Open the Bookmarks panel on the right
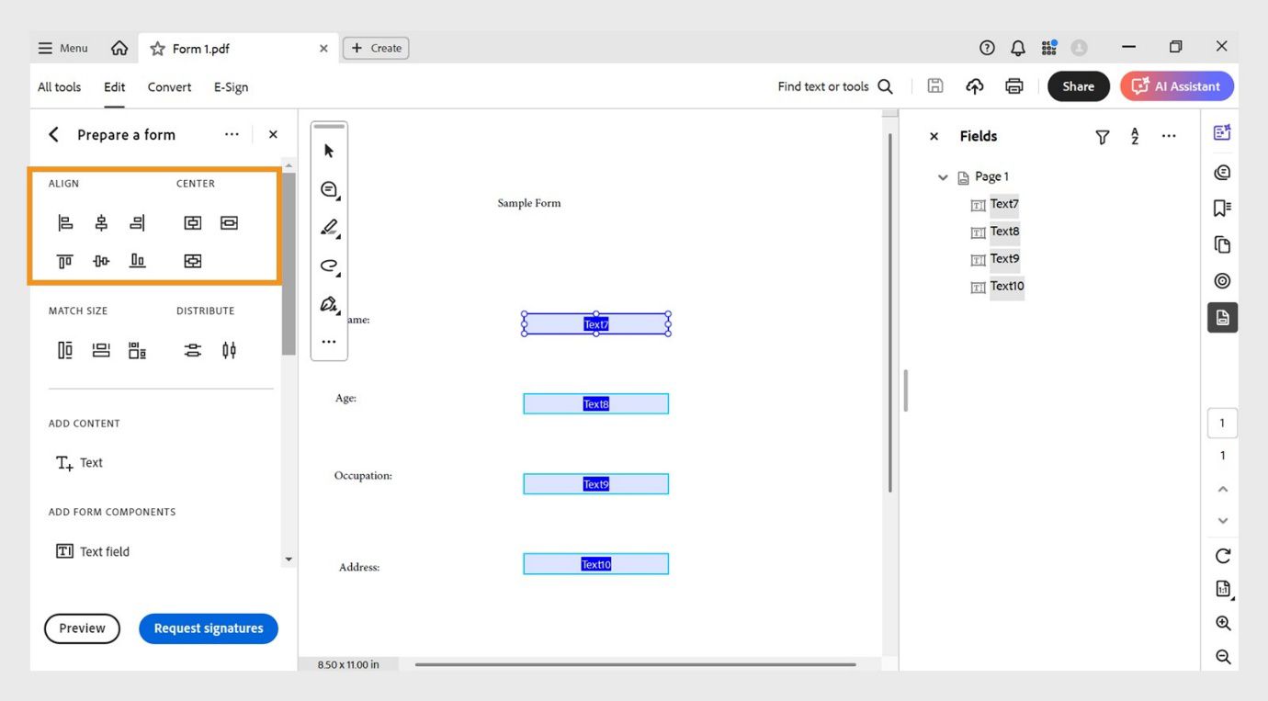Screen dimensions: 1268x701 point(1221,208)
